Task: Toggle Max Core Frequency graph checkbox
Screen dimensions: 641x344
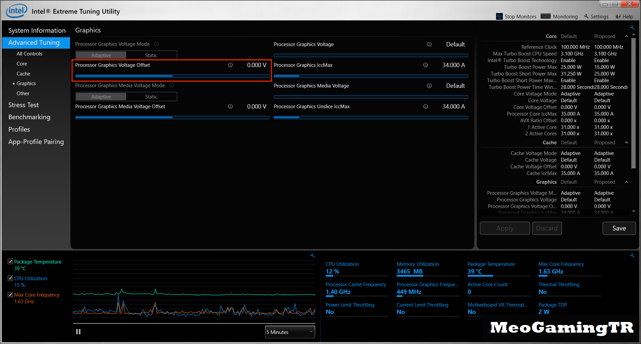Action: tap(10, 294)
